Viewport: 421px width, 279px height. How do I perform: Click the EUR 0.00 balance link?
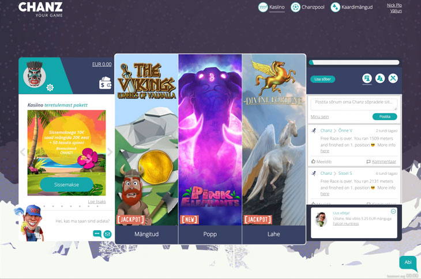click(x=102, y=64)
